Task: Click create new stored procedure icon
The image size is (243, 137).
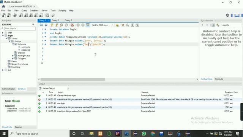Action: coord(36,15)
